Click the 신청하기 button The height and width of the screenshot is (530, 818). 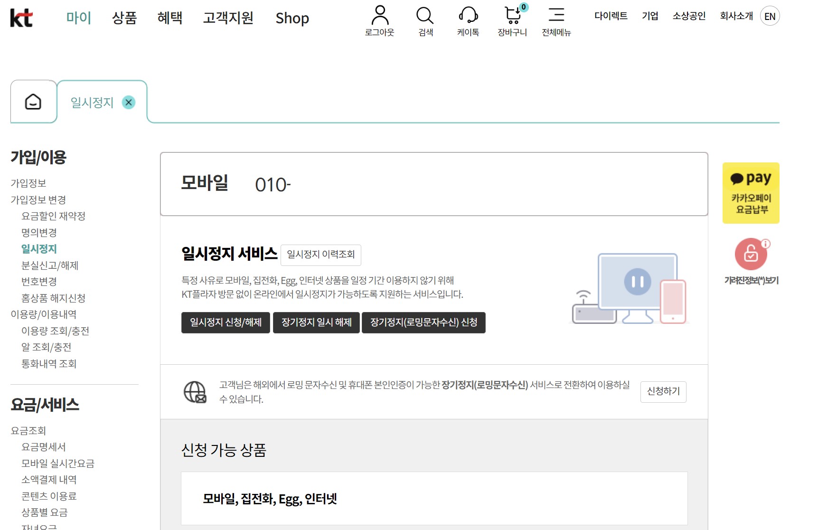(x=663, y=392)
